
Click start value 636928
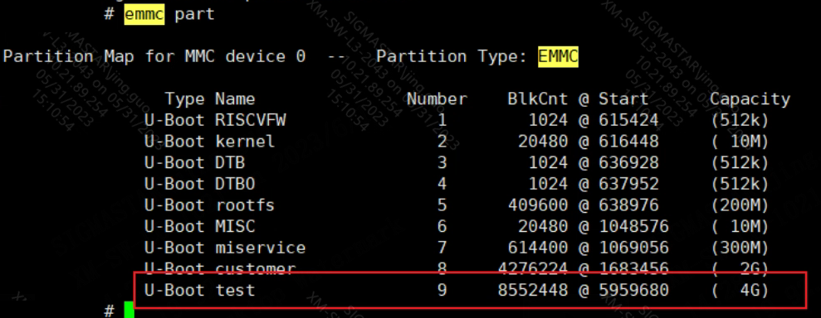click(629, 163)
